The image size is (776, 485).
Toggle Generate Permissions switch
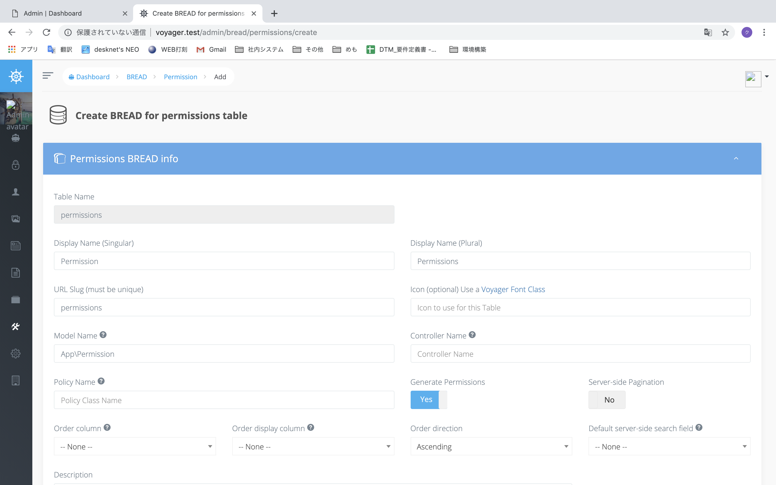[428, 400]
